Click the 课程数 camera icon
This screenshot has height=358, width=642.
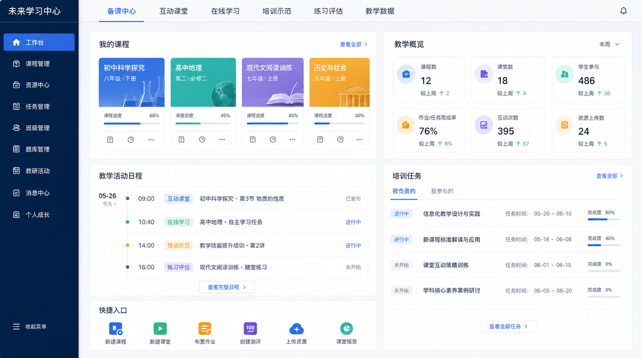pos(406,74)
